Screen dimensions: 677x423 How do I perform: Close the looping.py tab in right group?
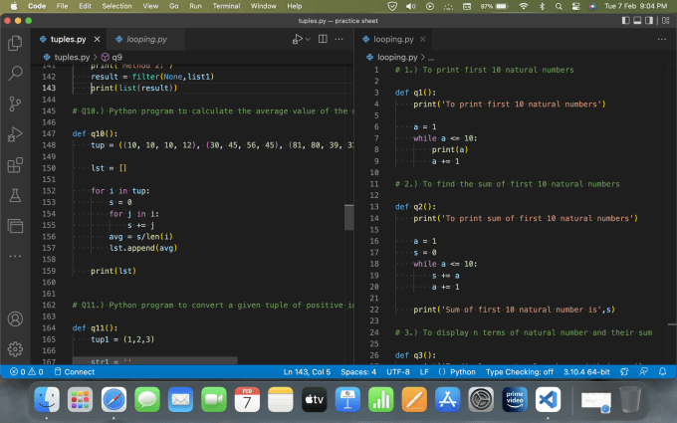423,39
